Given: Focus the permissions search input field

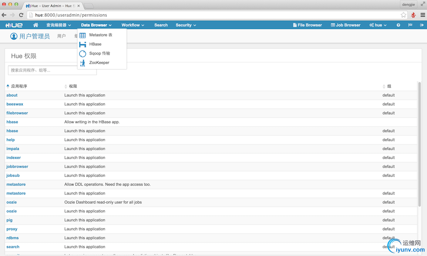Looking at the screenshot, I should pyautogui.click(x=52, y=70).
